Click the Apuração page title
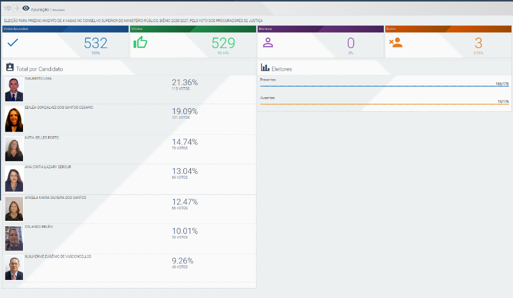 tap(40, 10)
